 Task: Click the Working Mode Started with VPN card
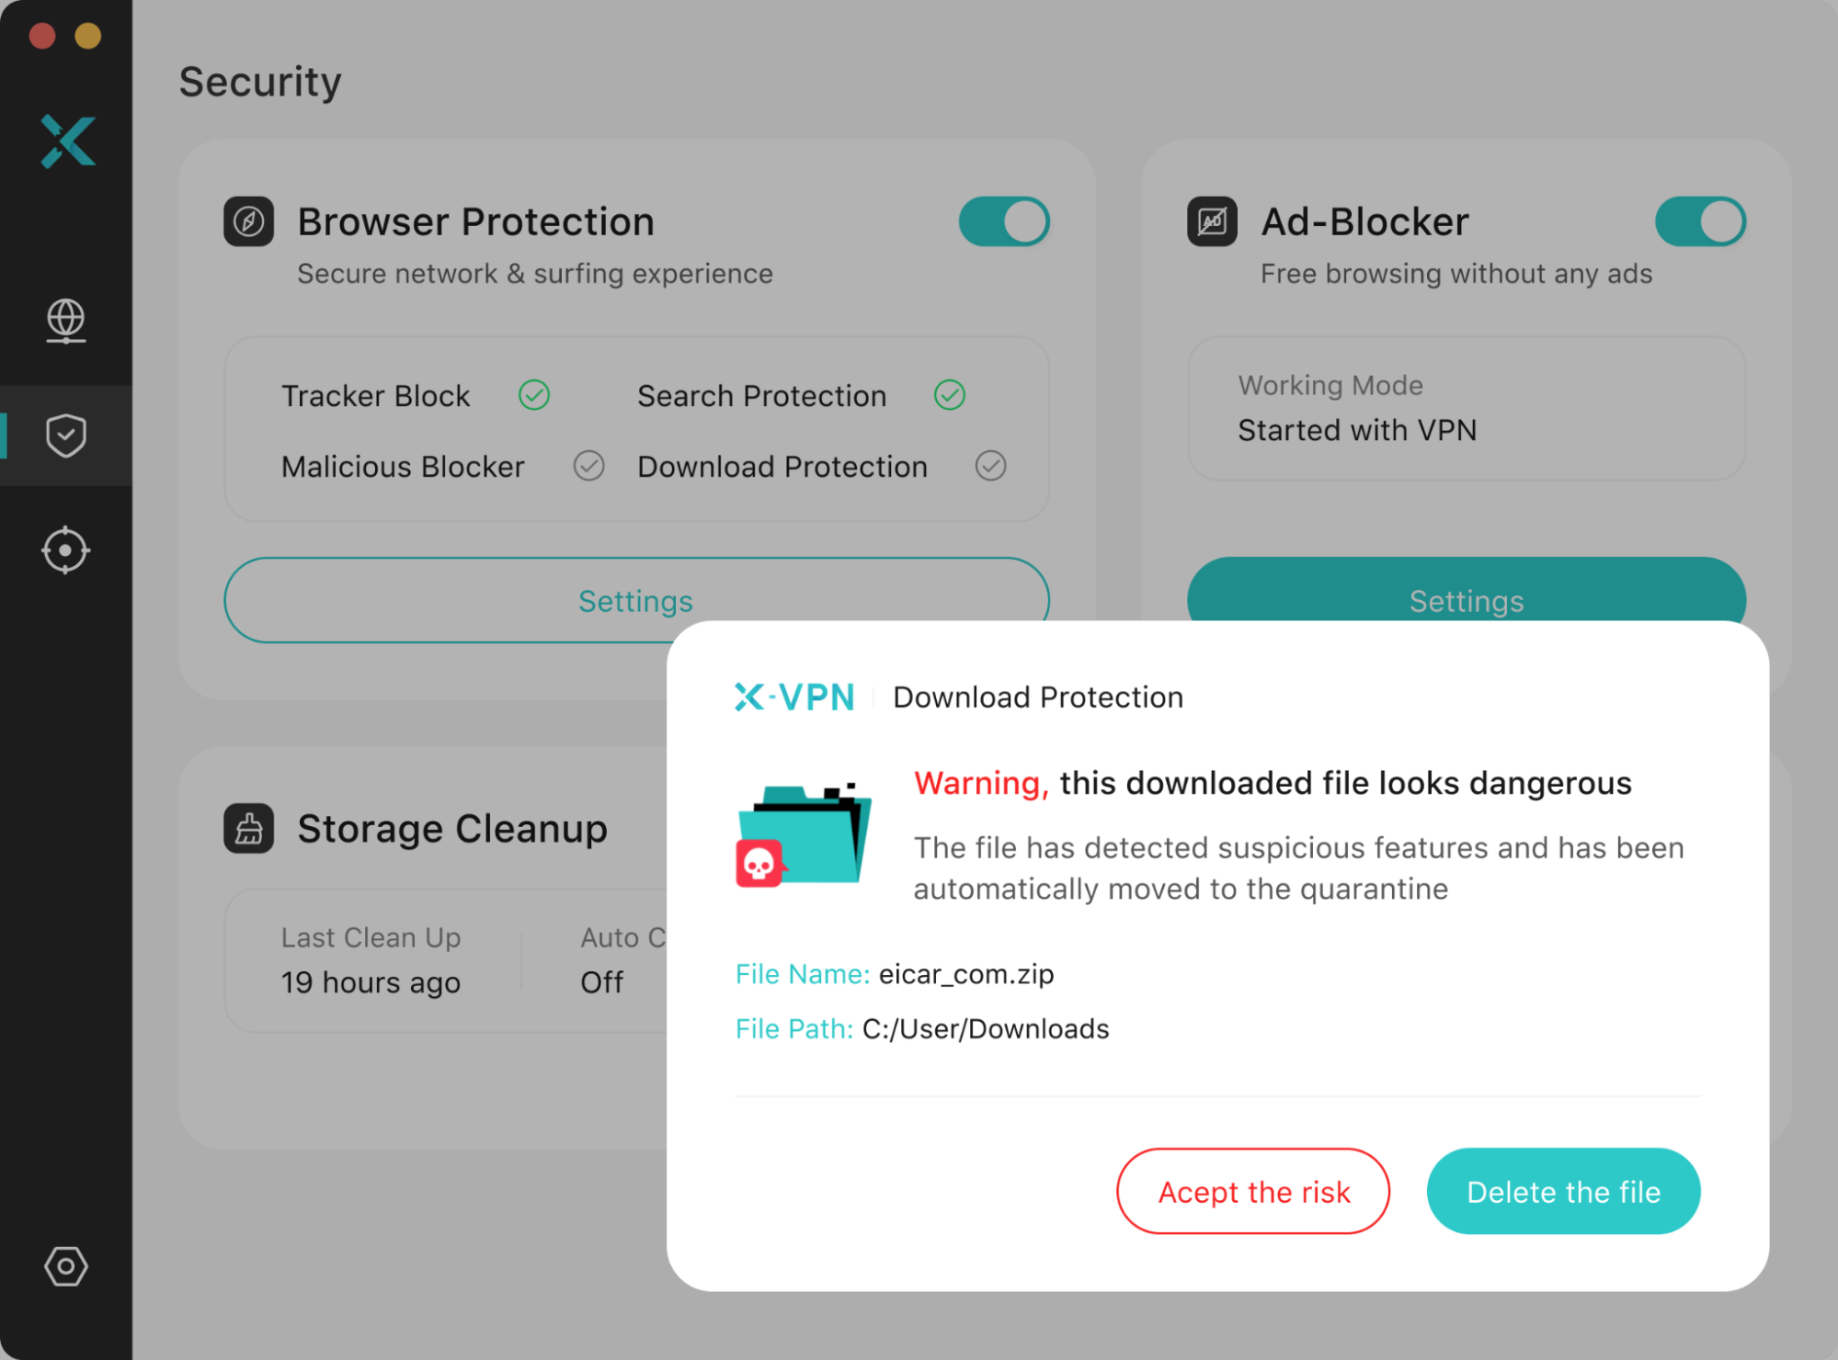pyautogui.click(x=1464, y=409)
